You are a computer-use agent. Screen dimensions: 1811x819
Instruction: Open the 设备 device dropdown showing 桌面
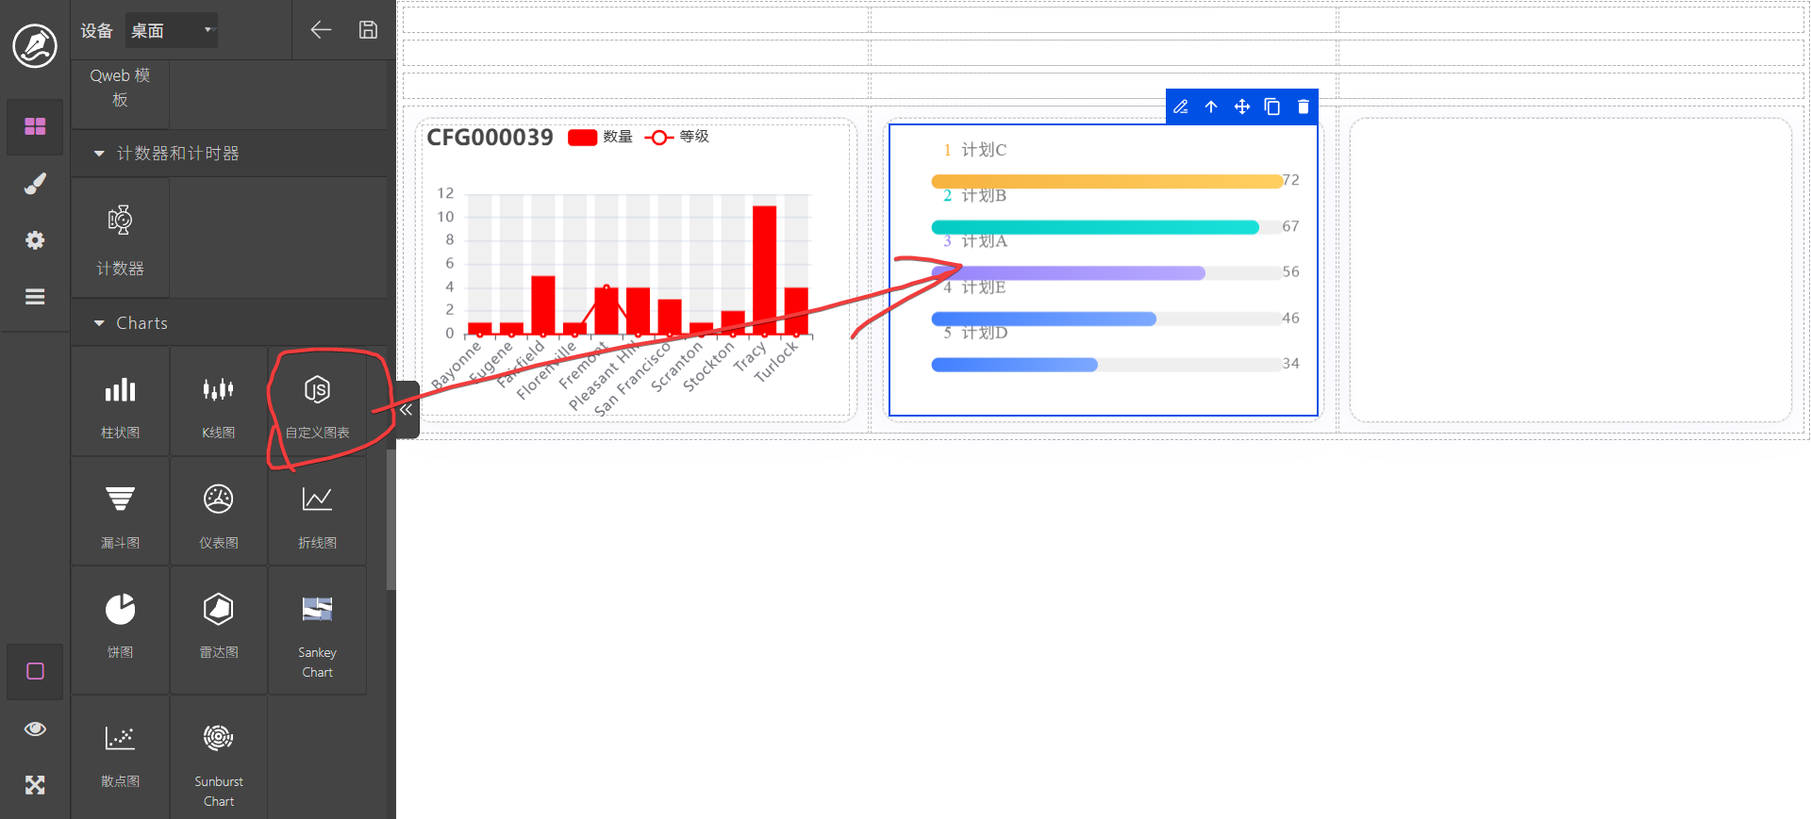tap(171, 31)
